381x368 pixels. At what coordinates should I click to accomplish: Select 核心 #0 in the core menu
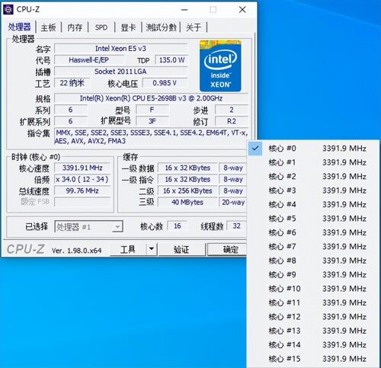click(312, 149)
